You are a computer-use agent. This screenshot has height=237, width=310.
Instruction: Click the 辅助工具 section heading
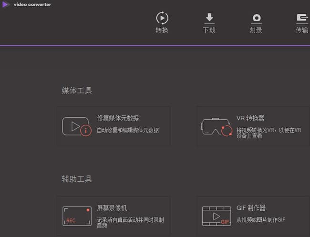(x=77, y=179)
